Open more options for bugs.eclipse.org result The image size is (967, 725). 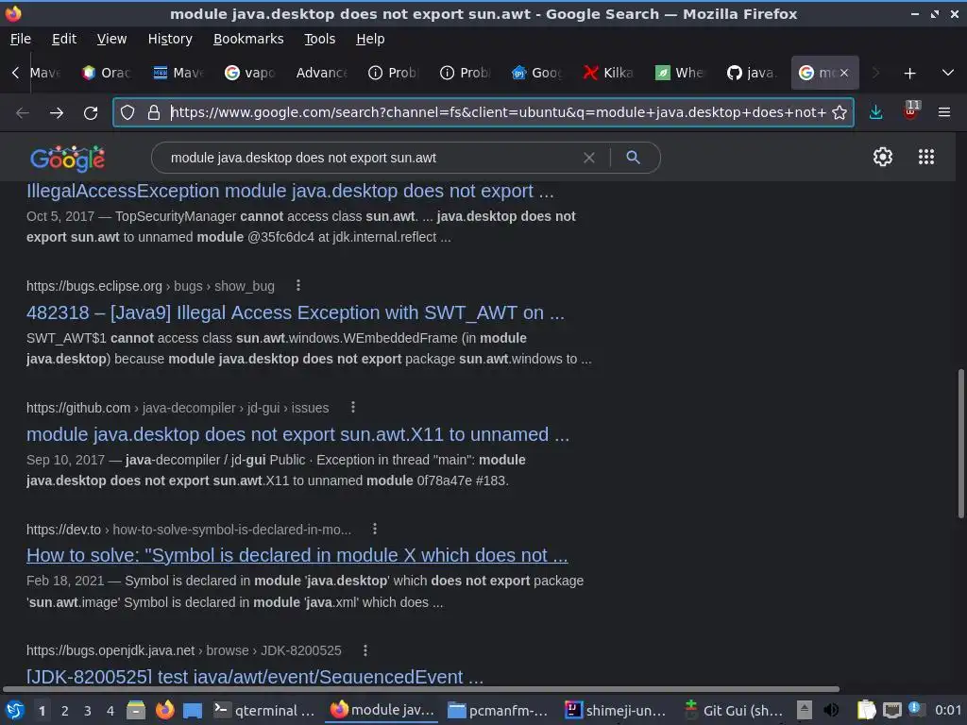pos(297,285)
